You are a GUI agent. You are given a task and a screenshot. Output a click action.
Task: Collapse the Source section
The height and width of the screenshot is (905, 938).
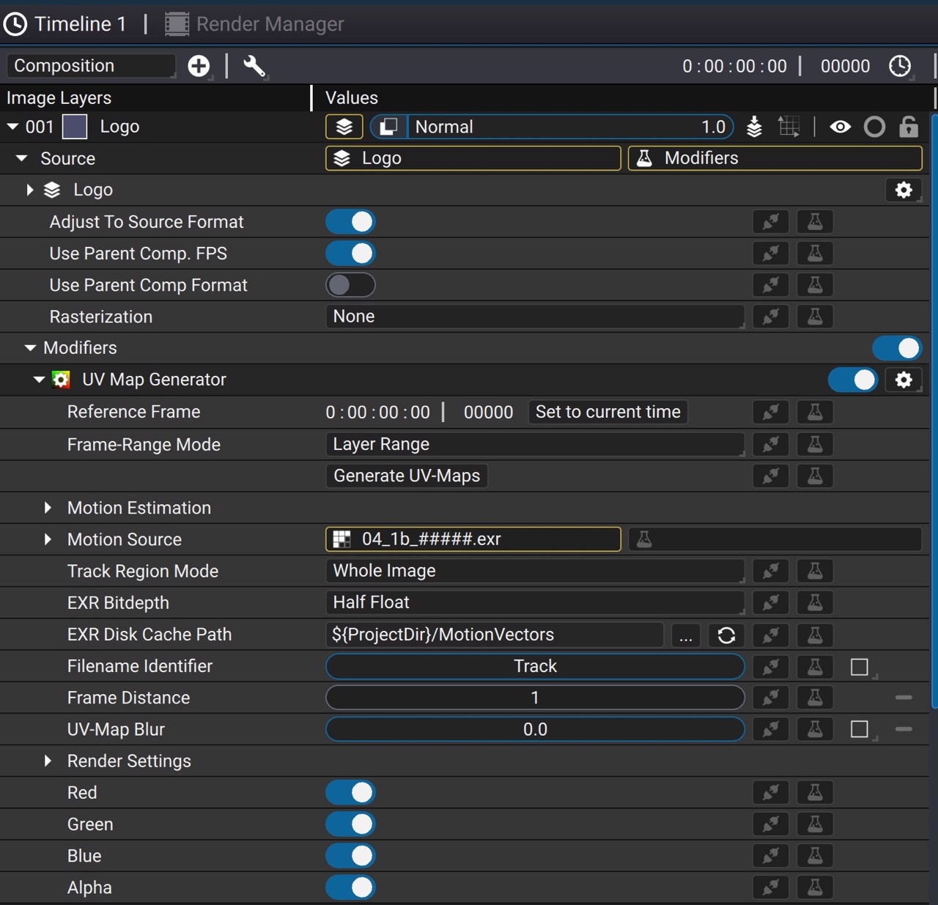(x=22, y=158)
